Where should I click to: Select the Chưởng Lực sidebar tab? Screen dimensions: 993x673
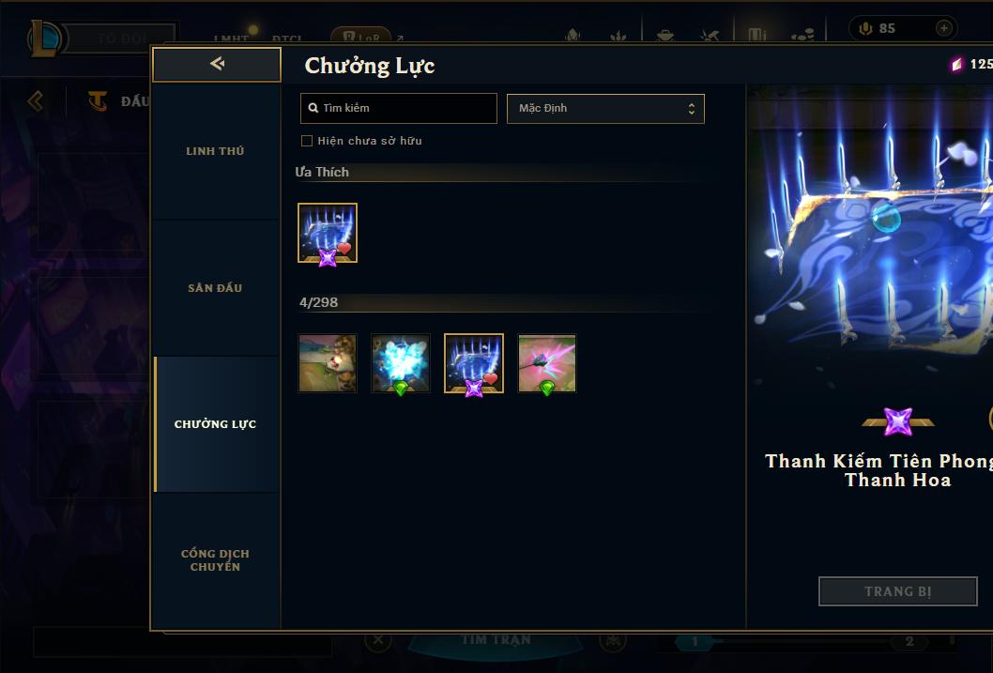click(x=215, y=424)
